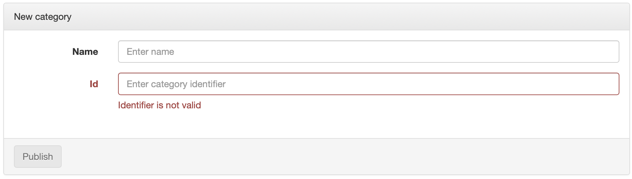
Task: Place cursor in the category name field
Action: [368, 52]
